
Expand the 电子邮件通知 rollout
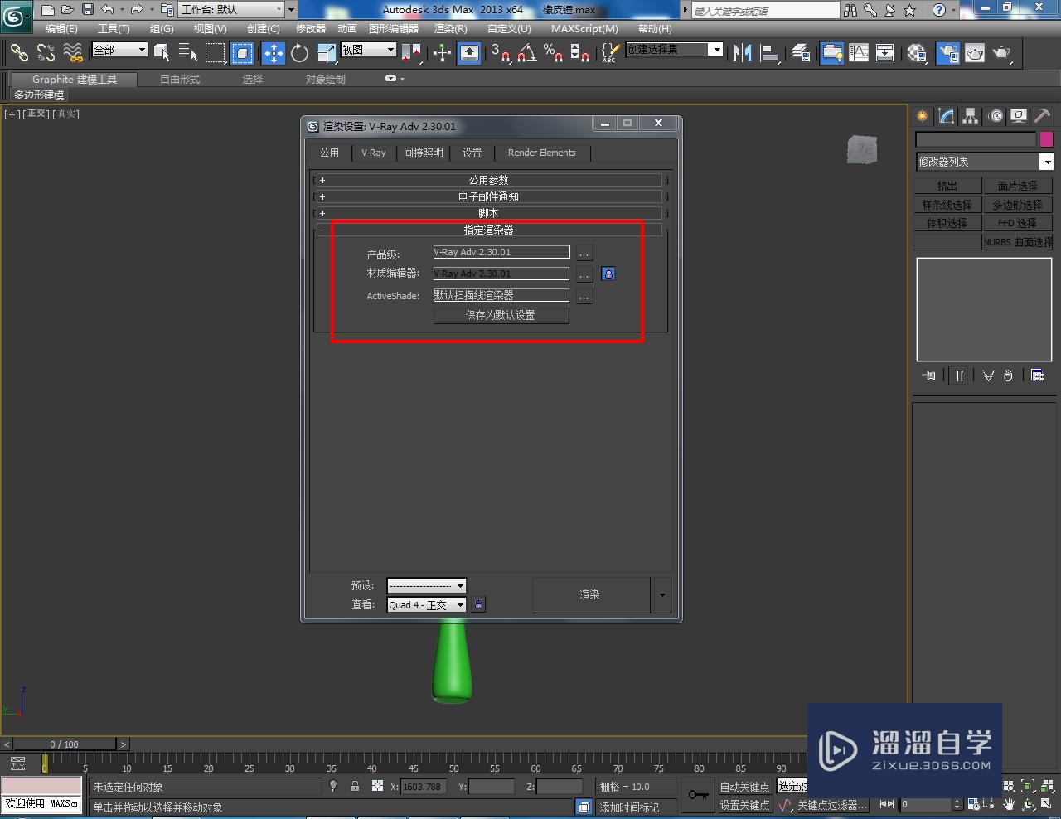pos(491,196)
